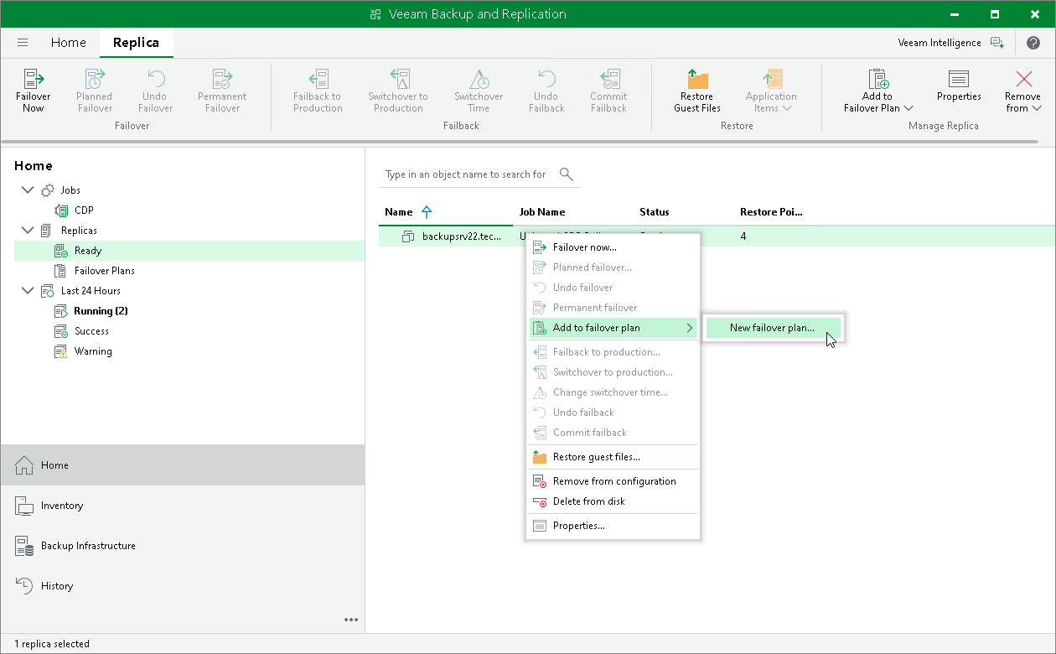
Task: Click Failback to production... menu entry
Action: point(613,352)
